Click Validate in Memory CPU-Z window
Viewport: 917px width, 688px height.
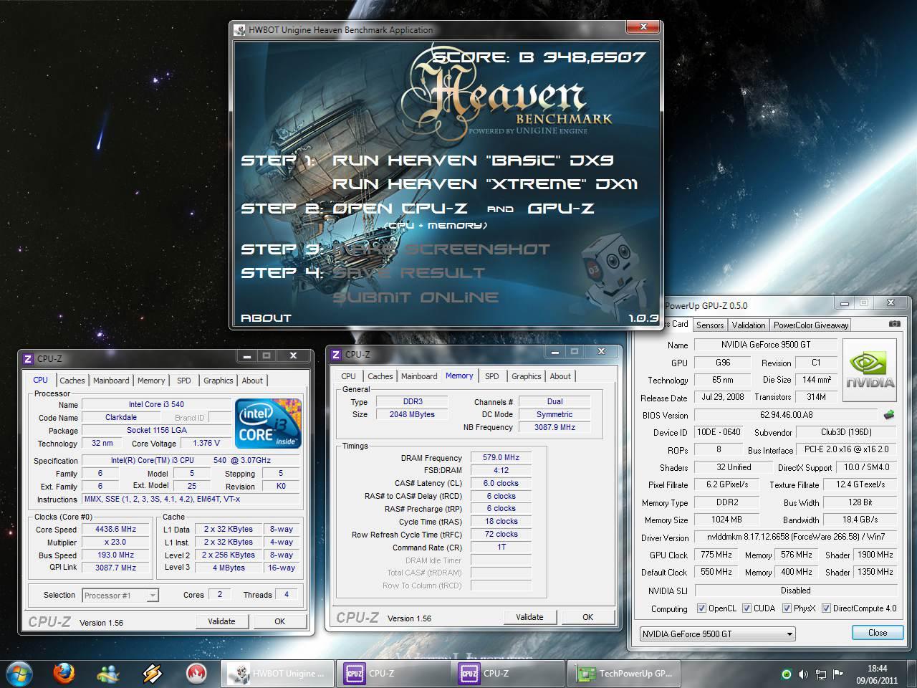coord(529,617)
